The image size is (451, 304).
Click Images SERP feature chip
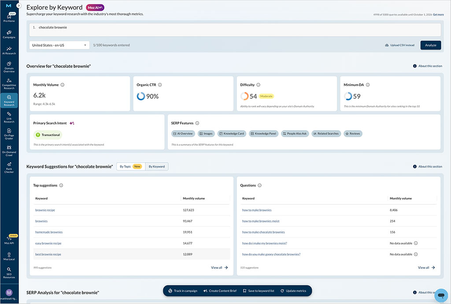(206, 134)
